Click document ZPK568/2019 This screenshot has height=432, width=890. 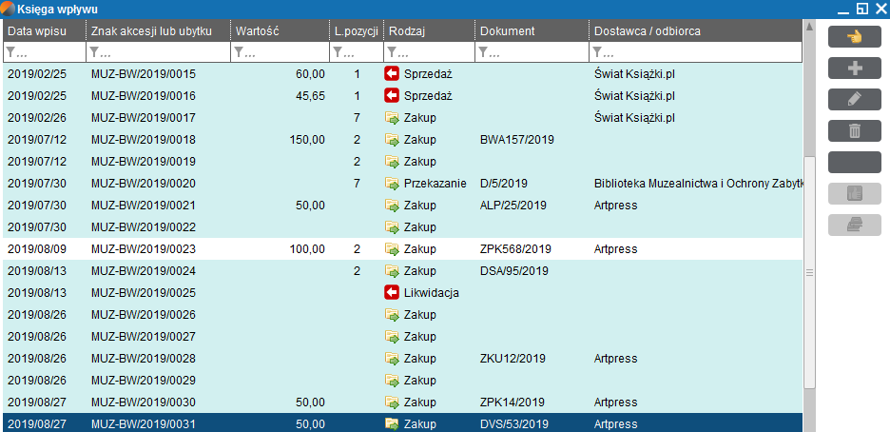pos(516,248)
